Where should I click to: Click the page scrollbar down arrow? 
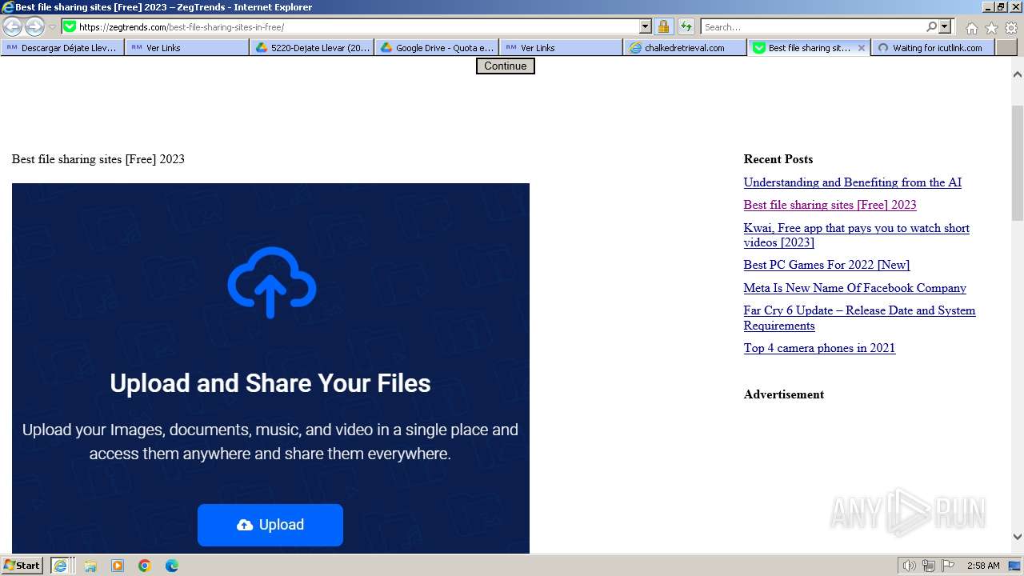[1018, 537]
